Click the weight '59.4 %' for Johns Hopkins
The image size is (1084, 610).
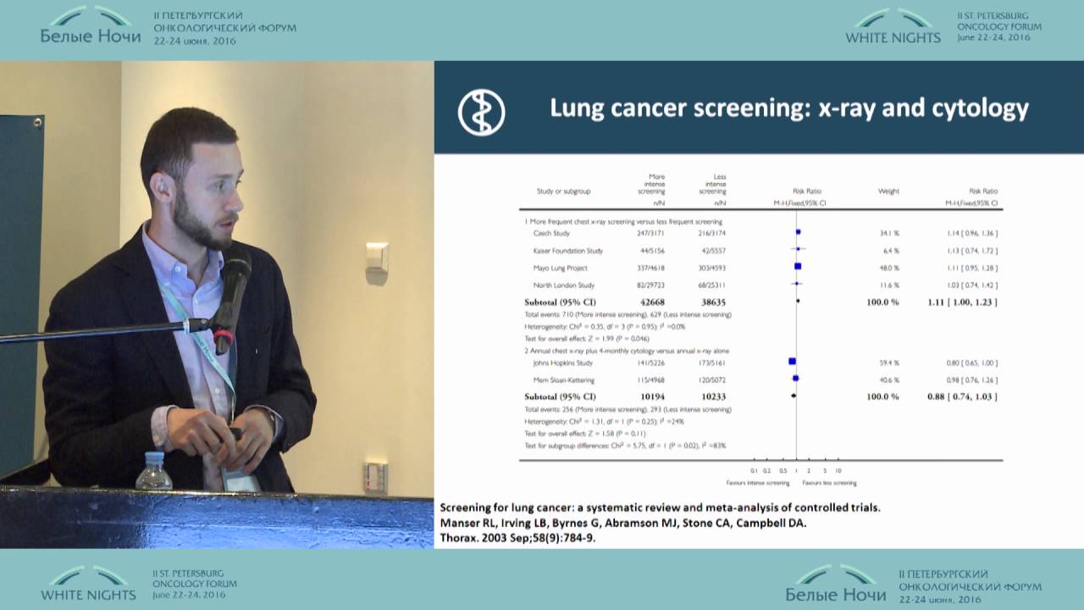tap(889, 363)
